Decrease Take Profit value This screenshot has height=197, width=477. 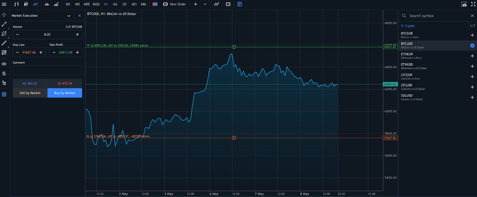(54, 52)
